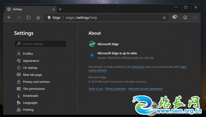The height and width of the screenshot is (117, 206).
Task: Minimize the Edge window
Action: tap(176, 7)
